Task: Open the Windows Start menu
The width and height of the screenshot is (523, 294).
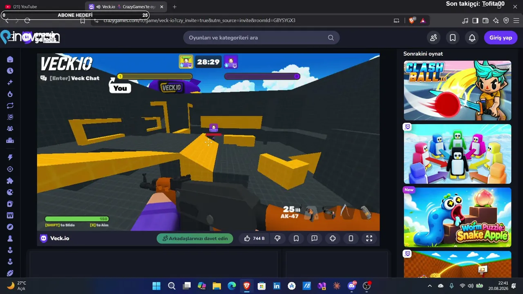Action: pyautogui.click(x=156, y=286)
